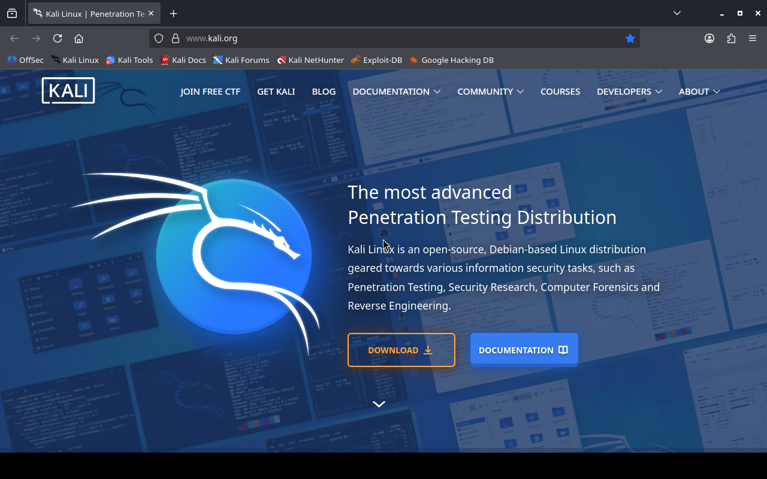Open the Extensions panel
Viewport: 767px width, 479px height.
tap(731, 38)
